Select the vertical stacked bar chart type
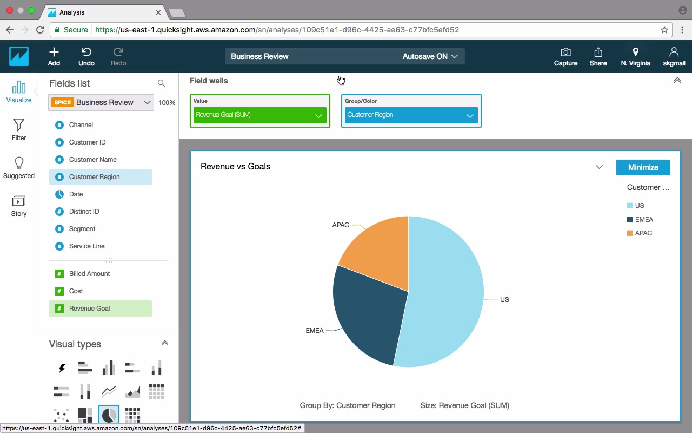This screenshot has height=433, width=692. 156,369
